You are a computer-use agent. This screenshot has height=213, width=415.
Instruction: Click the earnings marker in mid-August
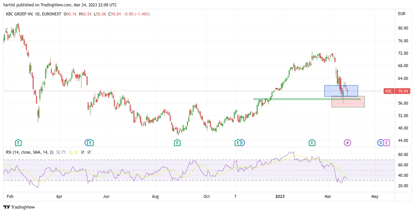click(x=177, y=143)
